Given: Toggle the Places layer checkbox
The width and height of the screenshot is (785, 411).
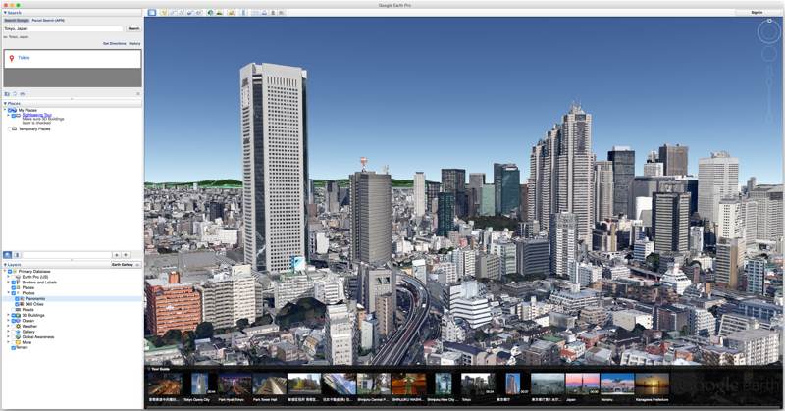Looking at the screenshot, I should [x=14, y=287].
